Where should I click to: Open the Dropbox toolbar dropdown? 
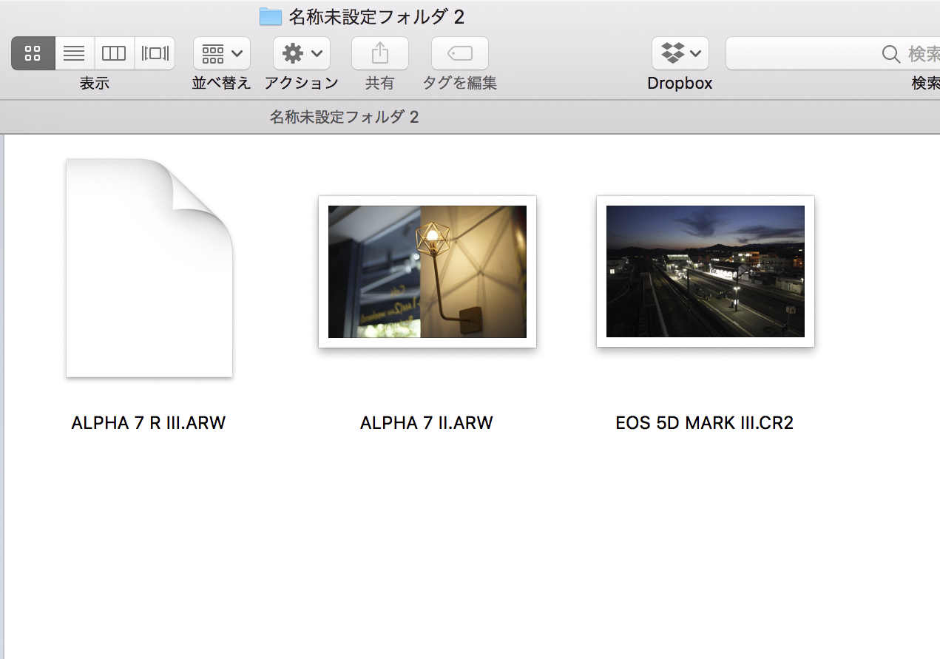pos(680,53)
